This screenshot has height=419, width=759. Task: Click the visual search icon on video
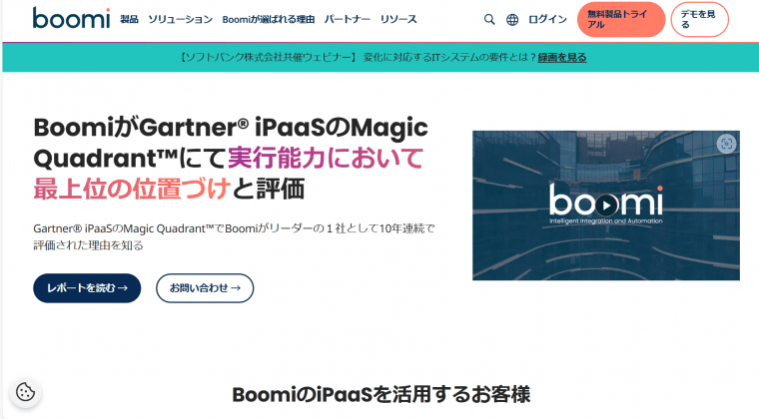pos(726,144)
